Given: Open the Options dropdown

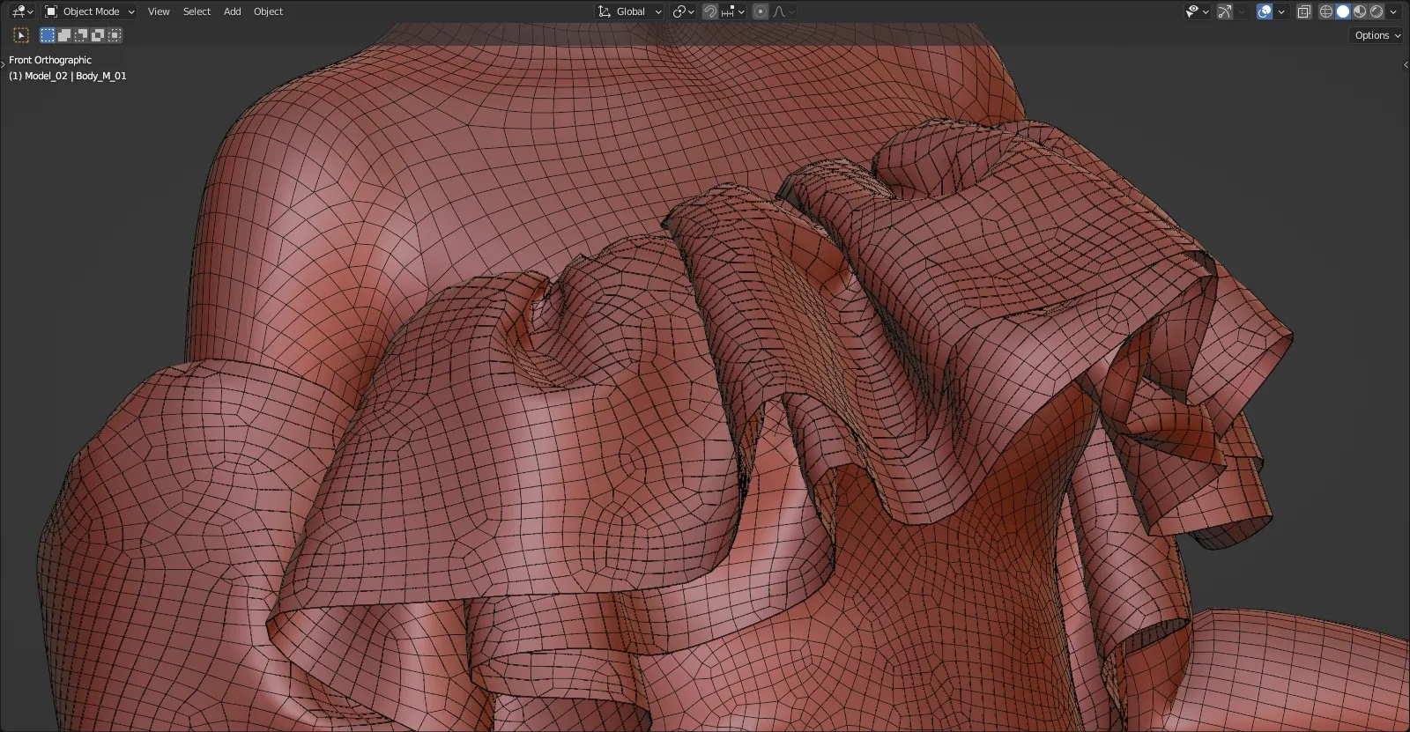Looking at the screenshot, I should coord(1377,35).
